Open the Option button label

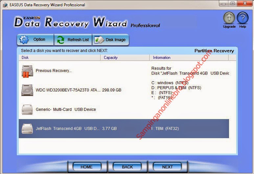[x=39, y=39]
